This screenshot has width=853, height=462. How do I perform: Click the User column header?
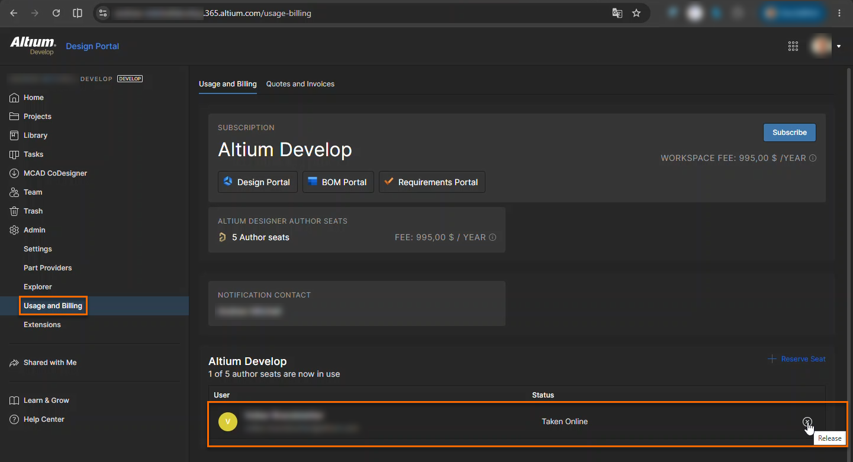point(221,395)
